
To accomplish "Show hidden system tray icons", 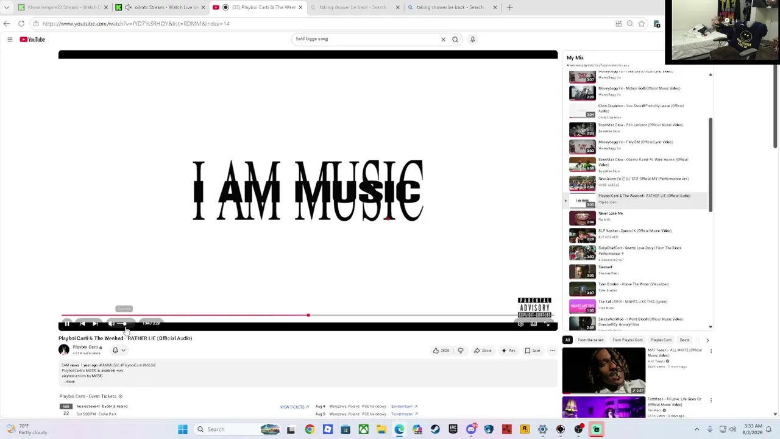I will point(697,429).
